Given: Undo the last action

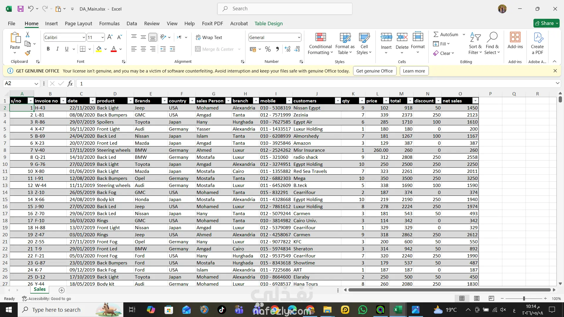Looking at the screenshot, I should point(31,9).
